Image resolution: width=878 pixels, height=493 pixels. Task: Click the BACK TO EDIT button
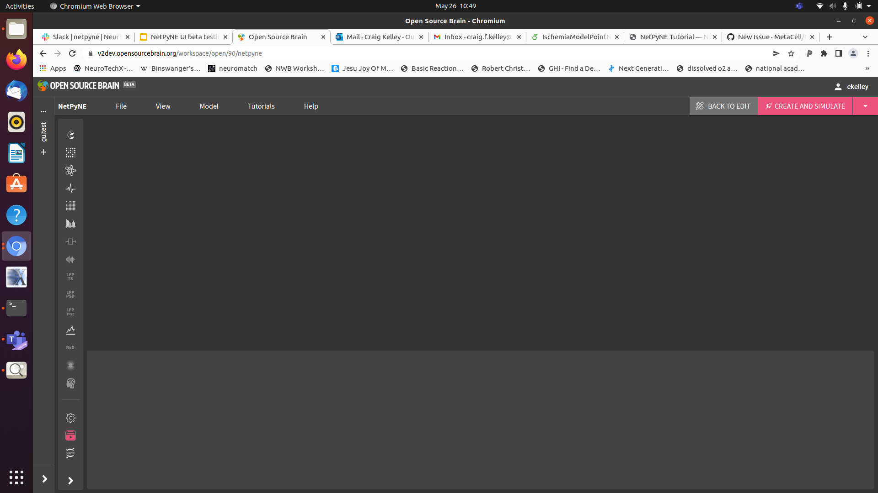723,106
